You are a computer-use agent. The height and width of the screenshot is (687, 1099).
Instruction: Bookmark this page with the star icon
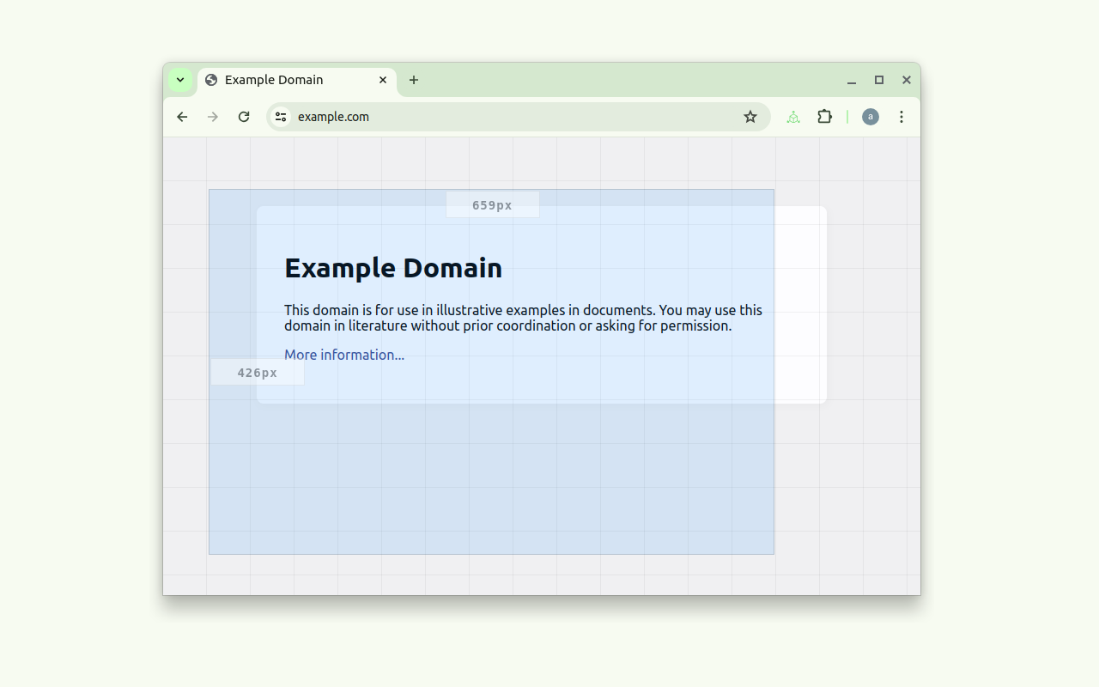coord(750,117)
